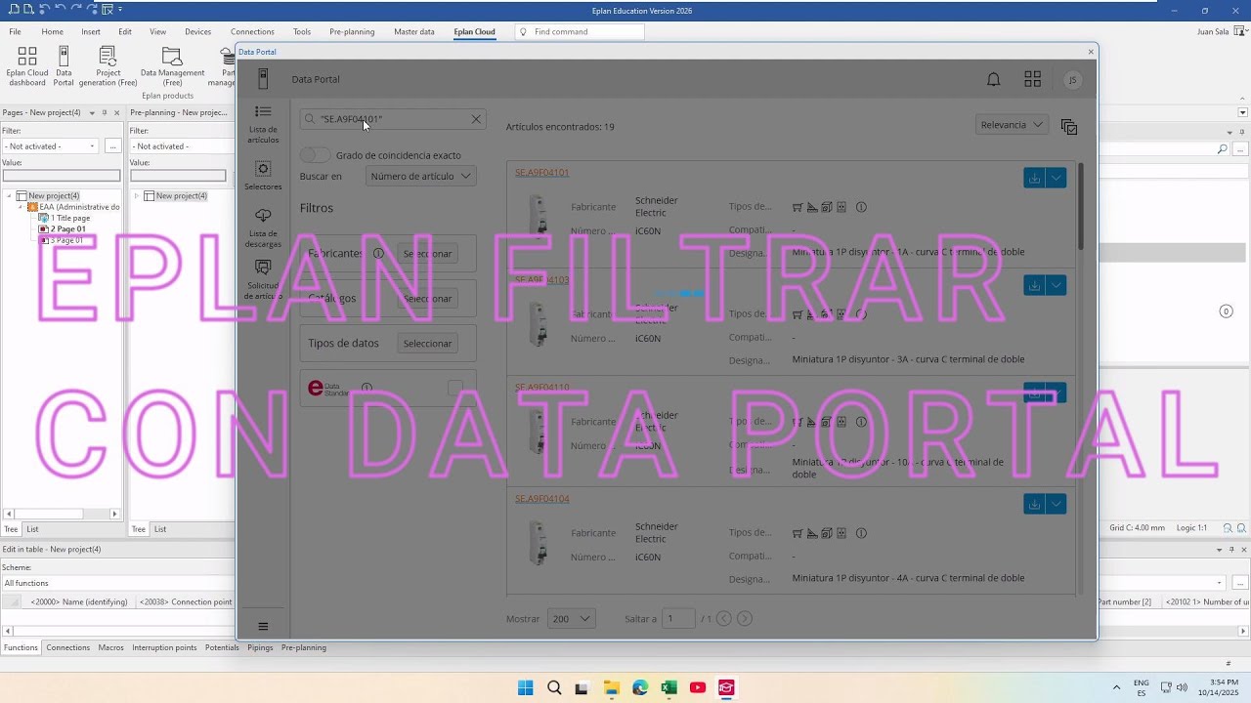Open article link SE.A9F04101

(x=541, y=173)
